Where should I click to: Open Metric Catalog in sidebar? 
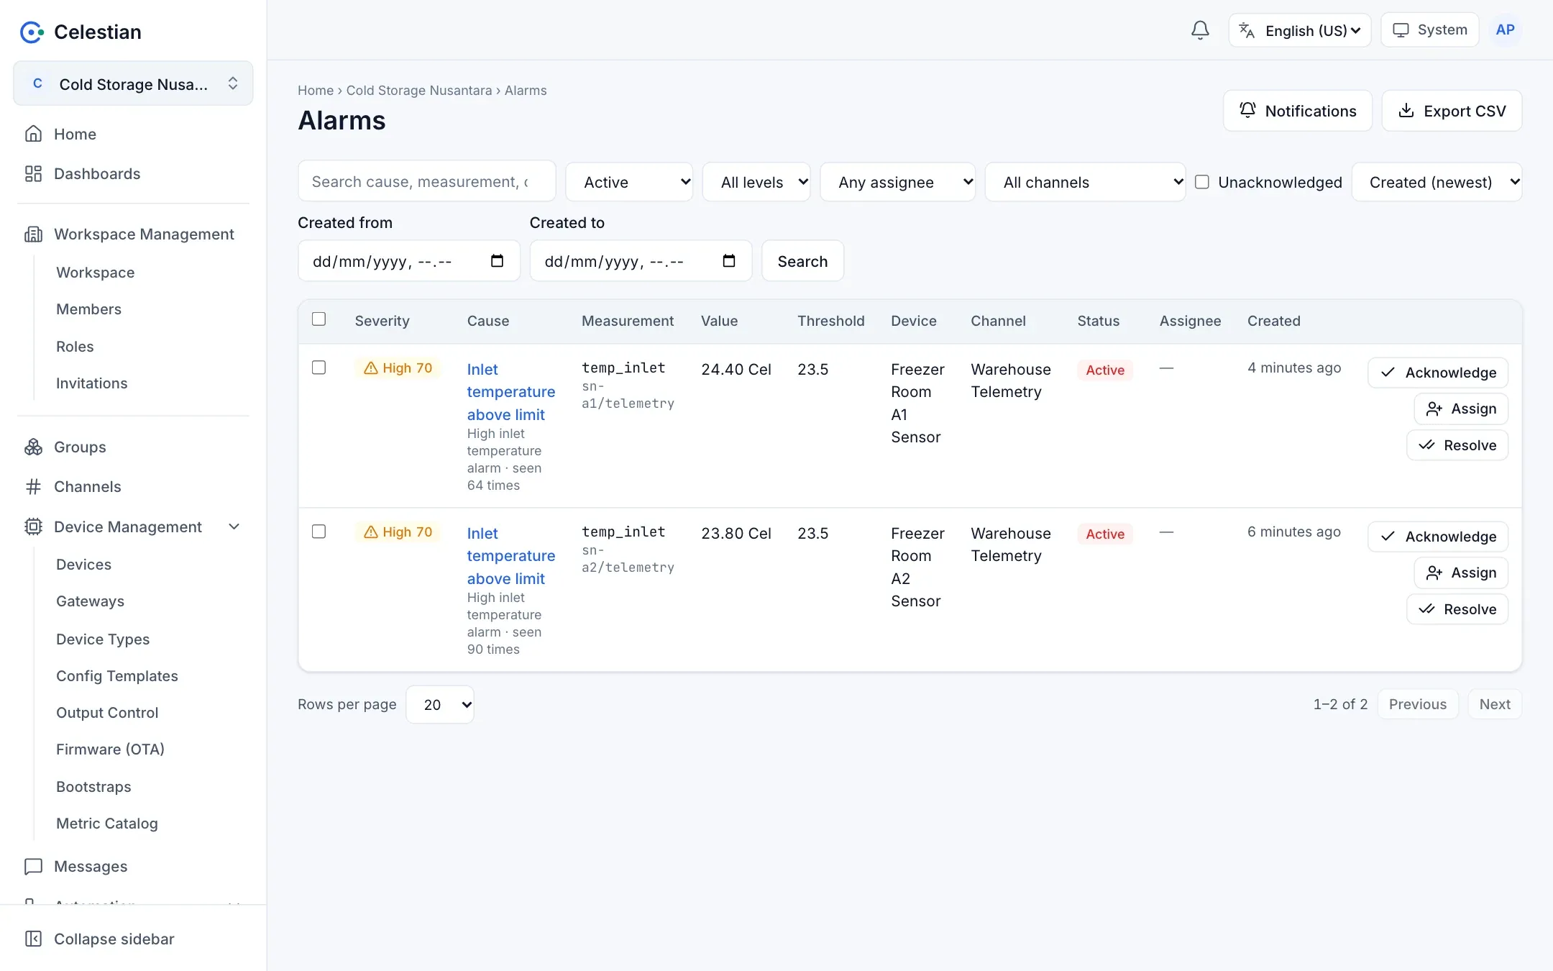pyautogui.click(x=106, y=823)
